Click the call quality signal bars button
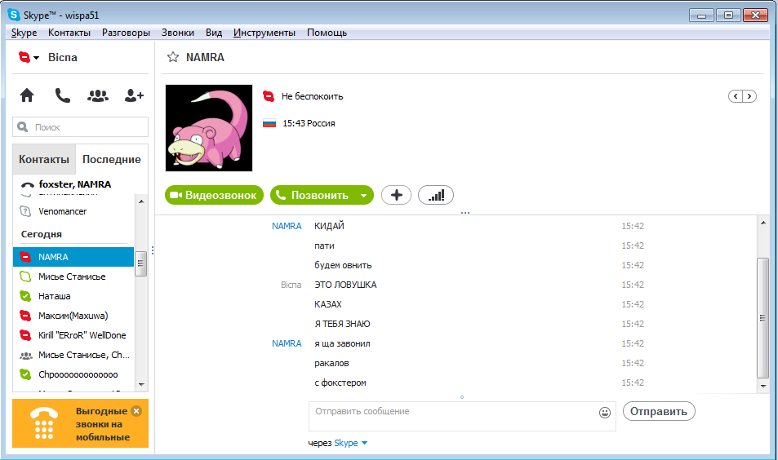The height and width of the screenshot is (460, 778). tap(436, 195)
